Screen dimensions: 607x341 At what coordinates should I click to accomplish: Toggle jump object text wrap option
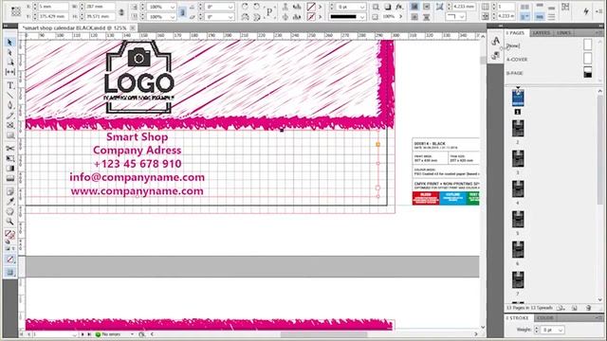(x=426, y=17)
